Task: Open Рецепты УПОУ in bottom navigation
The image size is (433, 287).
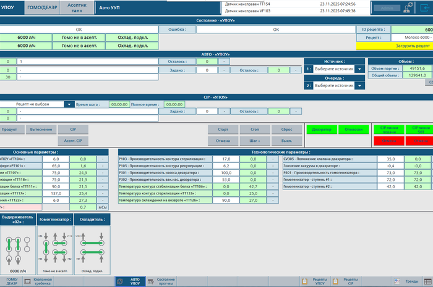Action: pos(320,281)
